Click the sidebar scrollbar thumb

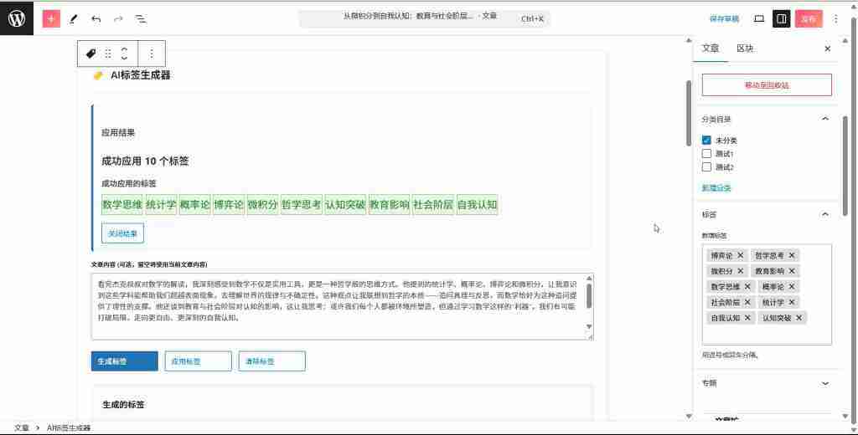coord(845,166)
